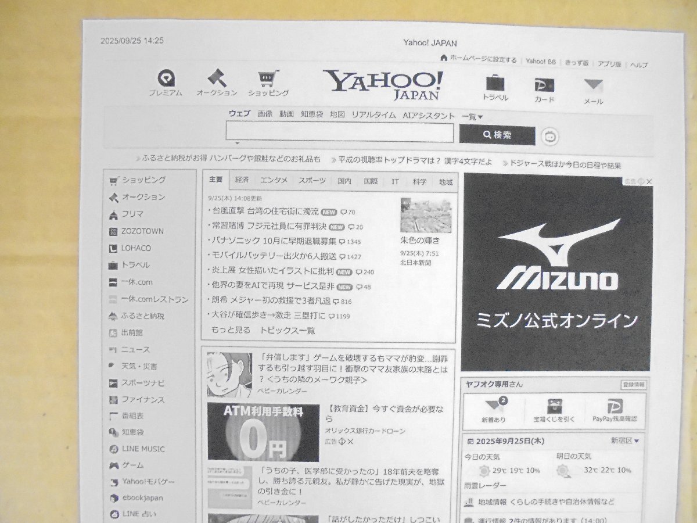697x523 pixels.
Task: Select the 画像 search category
Action: [265, 114]
